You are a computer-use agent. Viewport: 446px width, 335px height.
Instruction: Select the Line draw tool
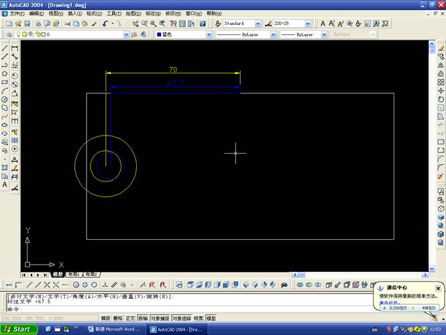[x=5, y=48]
